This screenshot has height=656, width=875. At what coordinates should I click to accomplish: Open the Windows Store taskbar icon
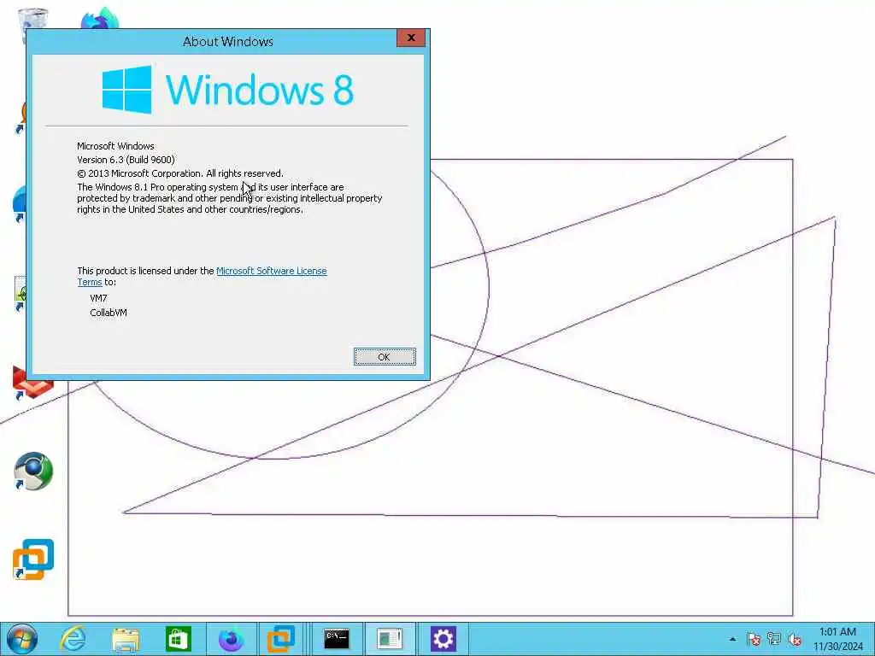pos(178,639)
